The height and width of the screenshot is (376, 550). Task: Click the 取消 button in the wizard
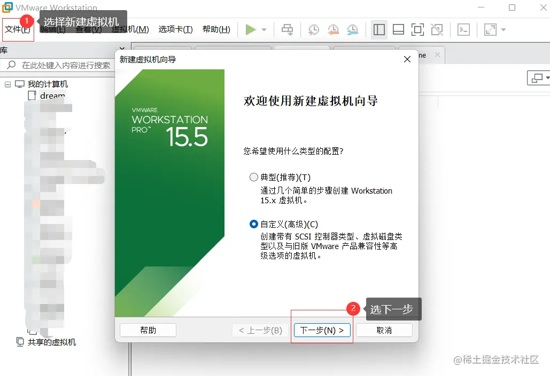click(x=384, y=330)
